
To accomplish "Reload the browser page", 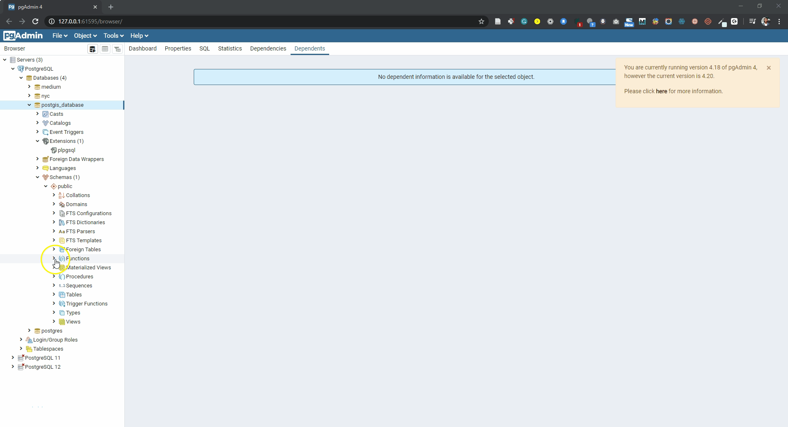I will tap(35, 21).
